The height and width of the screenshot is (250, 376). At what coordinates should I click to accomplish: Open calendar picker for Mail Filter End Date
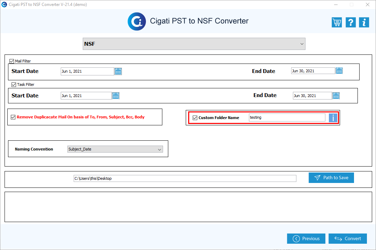[x=339, y=71]
